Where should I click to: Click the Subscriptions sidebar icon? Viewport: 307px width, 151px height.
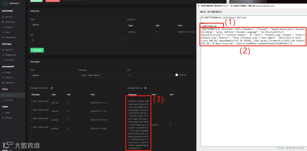coord(3,38)
